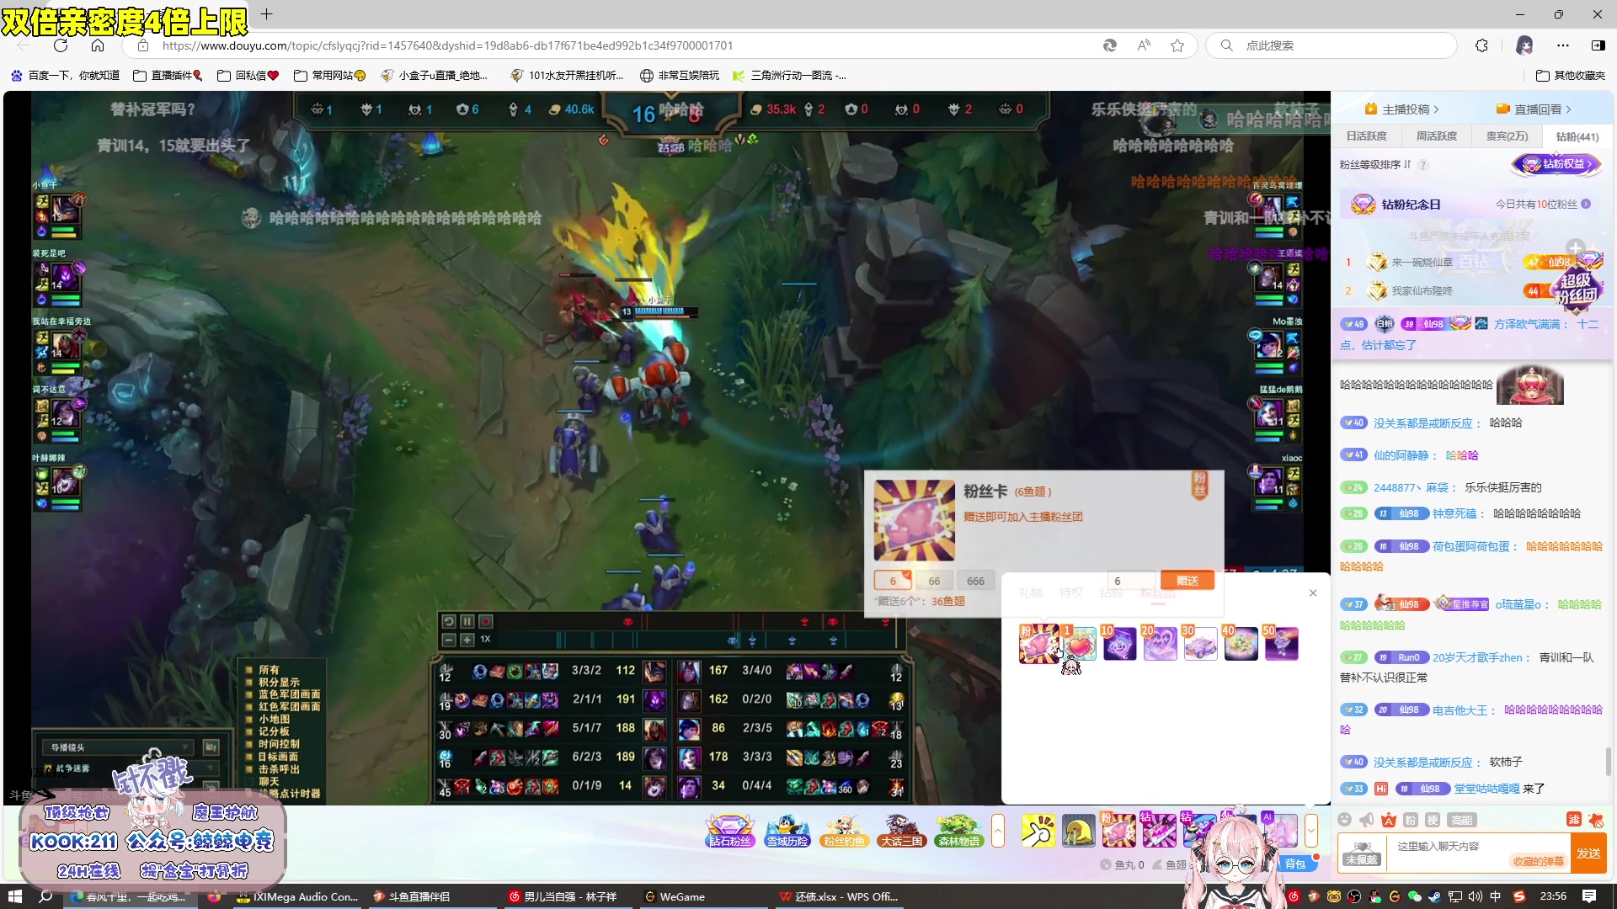
Task: Select the 粉 fan card gift in the popup
Action: click(1039, 644)
